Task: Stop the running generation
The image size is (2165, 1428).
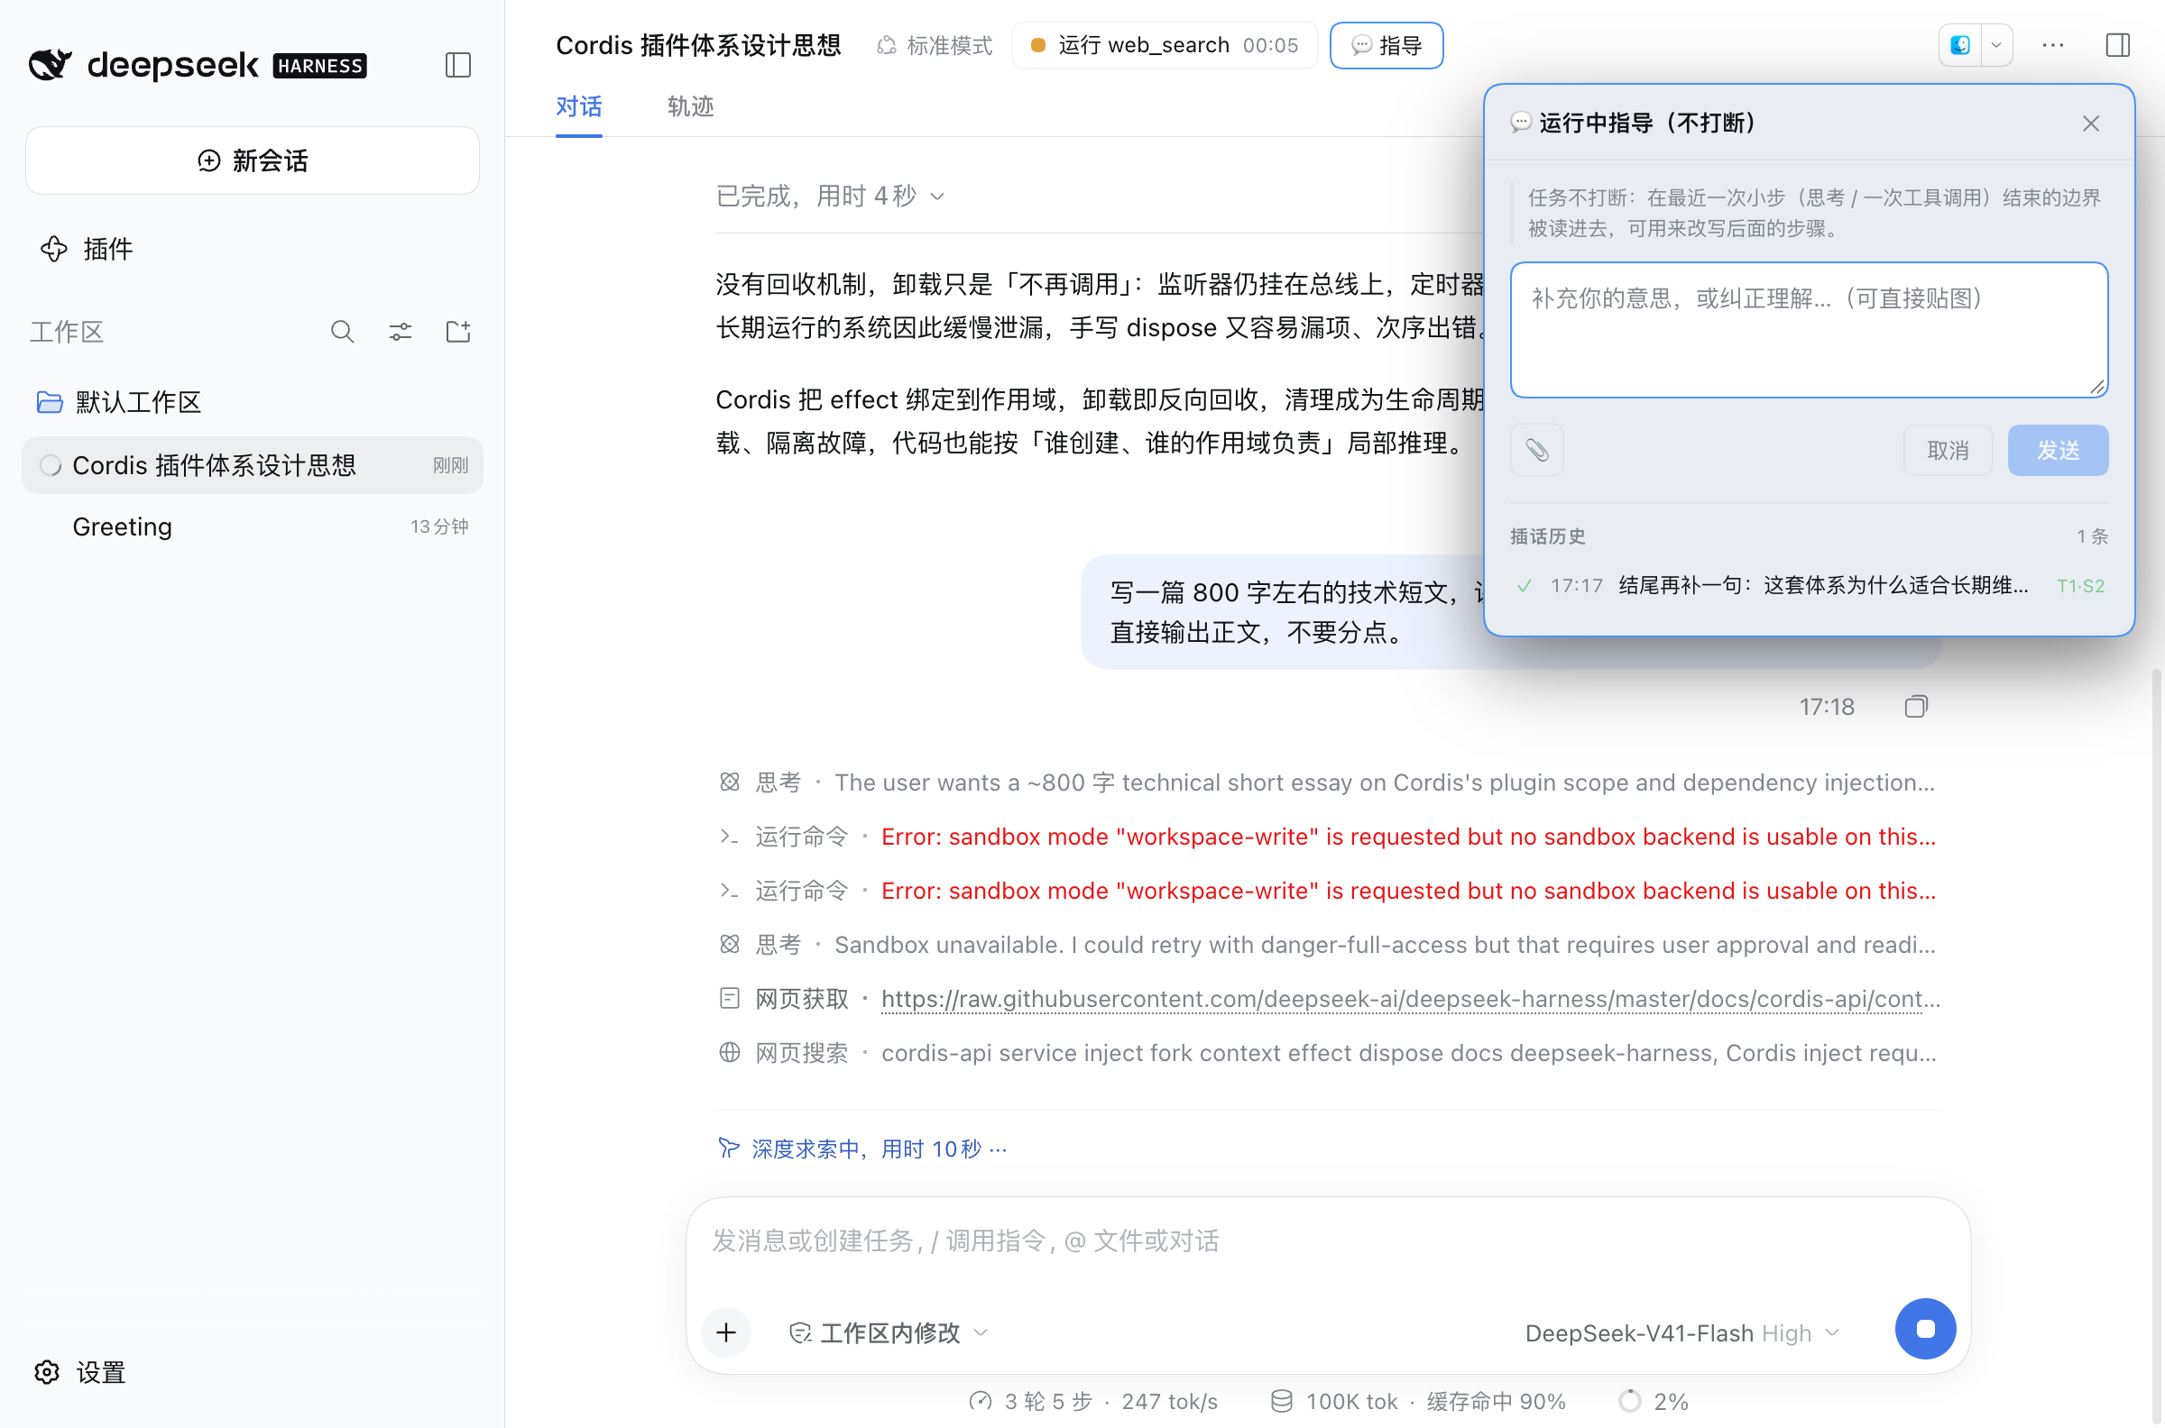Action: tap(1924, 1329)
